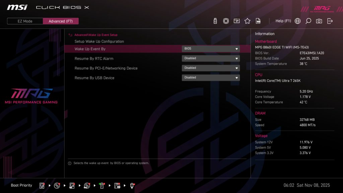Image resolution: width=343 pixels, height=193 pixels.
Task: Select the first hard drive in Boot Priority
Action: coord(42,185)
